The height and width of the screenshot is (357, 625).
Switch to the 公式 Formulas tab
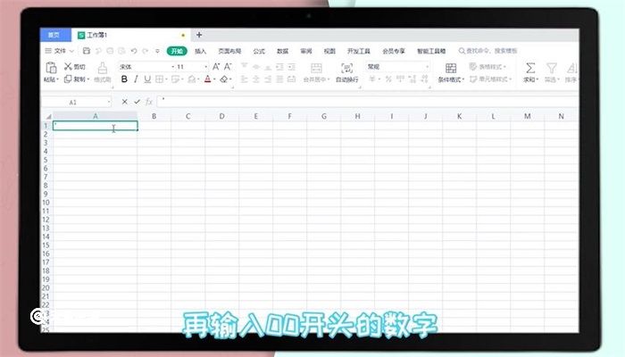tap(259, 51)
